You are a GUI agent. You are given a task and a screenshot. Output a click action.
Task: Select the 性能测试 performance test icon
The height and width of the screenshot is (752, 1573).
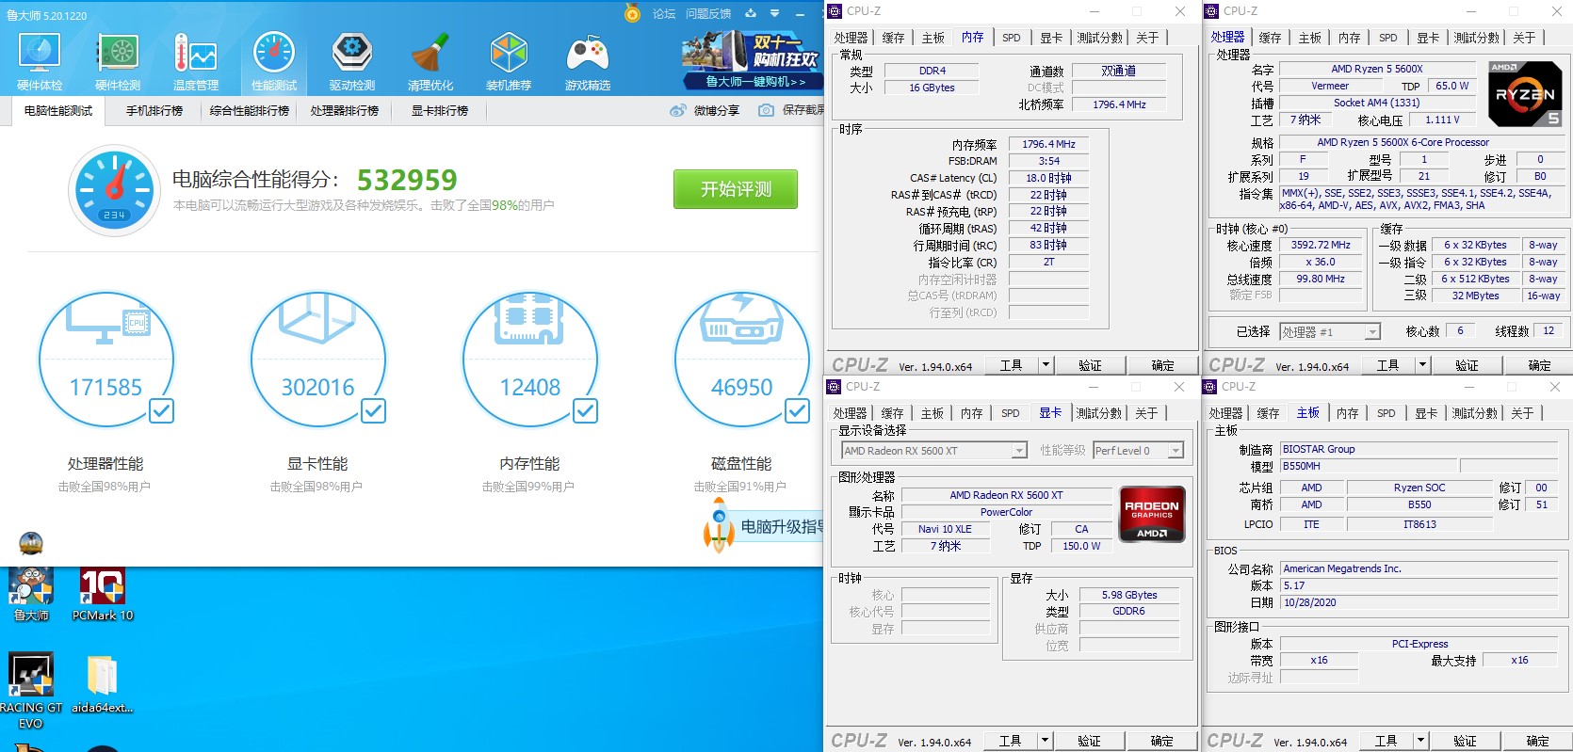274,54
